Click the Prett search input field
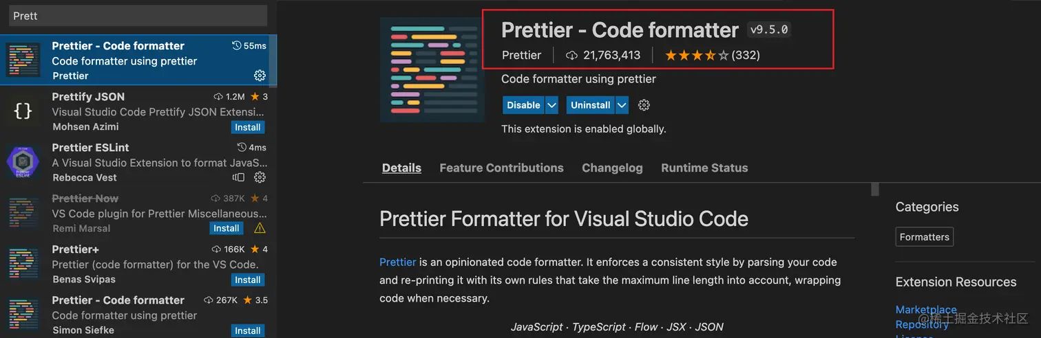This screenshot has width=1041, height=338. [138, 15]
